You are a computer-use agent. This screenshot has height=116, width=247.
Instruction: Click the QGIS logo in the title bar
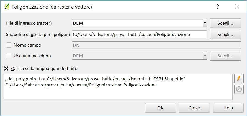[7, 7]
